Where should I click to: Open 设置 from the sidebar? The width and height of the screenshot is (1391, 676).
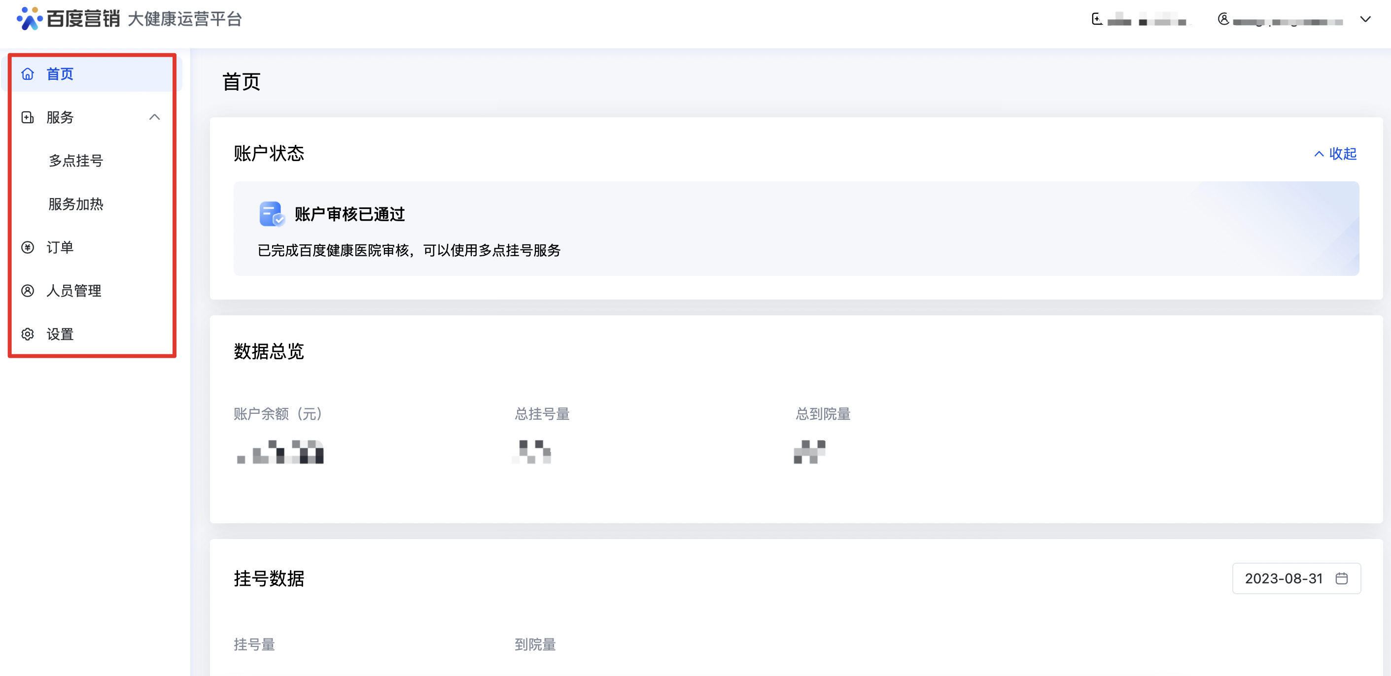(60, 334)
